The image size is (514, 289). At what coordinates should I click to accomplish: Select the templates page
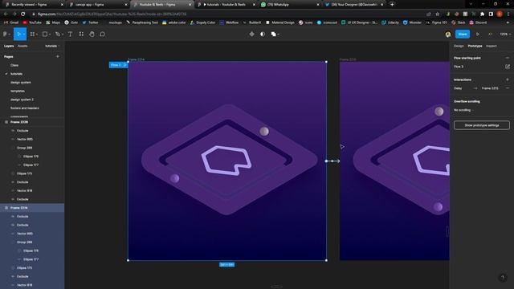click(x=18, y=91)
